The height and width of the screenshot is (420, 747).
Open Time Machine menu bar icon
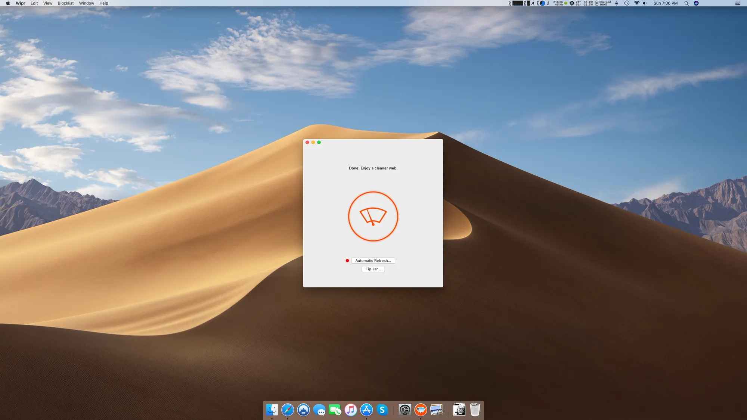click(x=627, y=3)
